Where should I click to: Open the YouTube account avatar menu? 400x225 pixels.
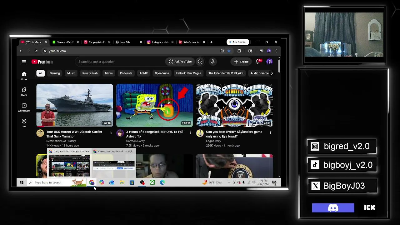click(x=269, y=62)
